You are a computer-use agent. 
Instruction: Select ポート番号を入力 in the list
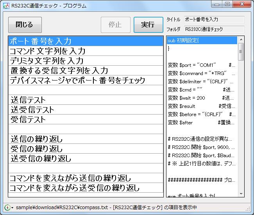click(x=86, y=41)
